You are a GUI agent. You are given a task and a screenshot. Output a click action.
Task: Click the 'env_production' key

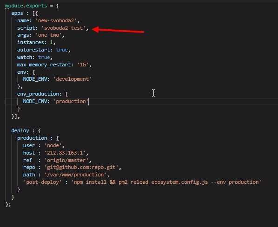[x=38, y=94]
